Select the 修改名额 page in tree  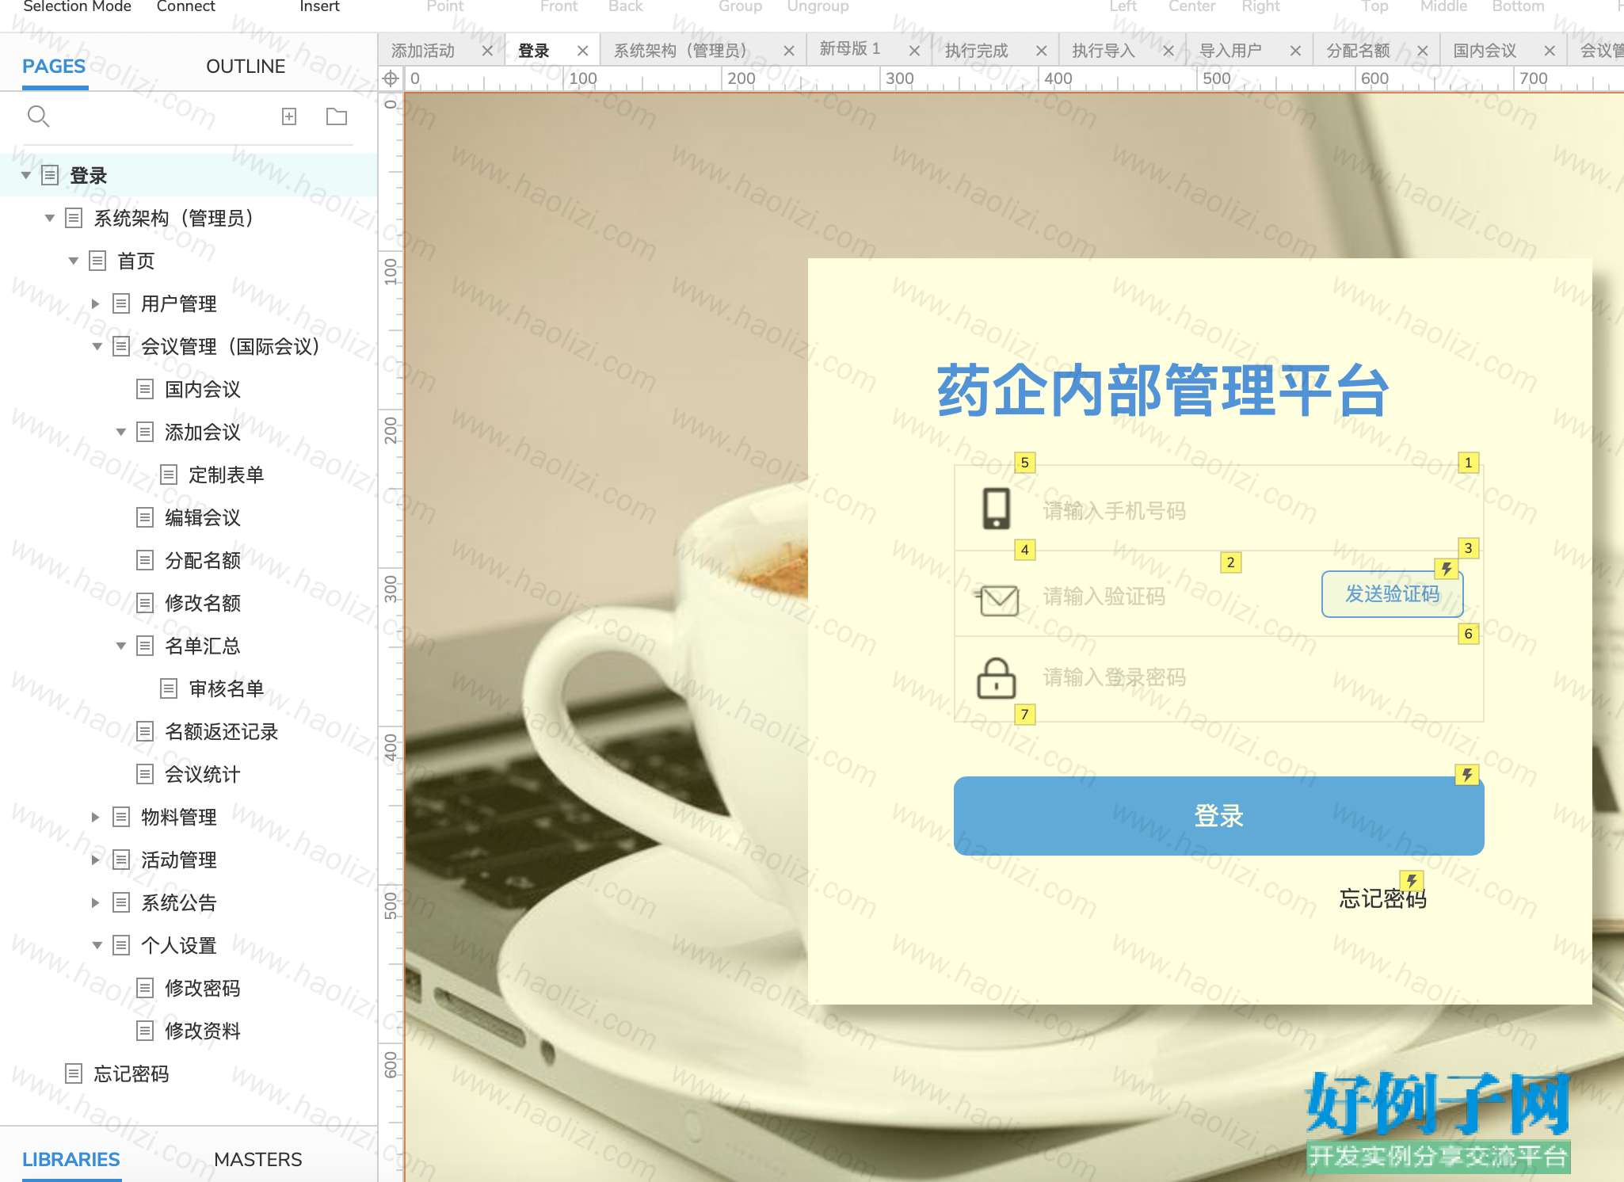coord(203,603)
